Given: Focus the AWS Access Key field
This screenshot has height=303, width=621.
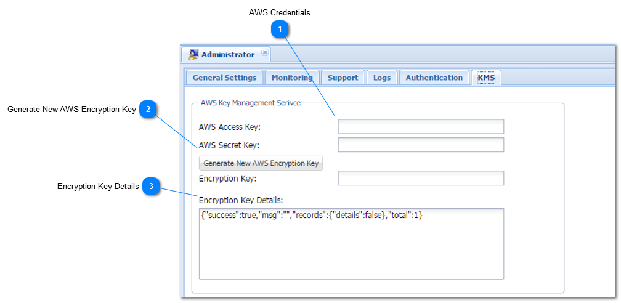Looking at the screenshot, I should click(x=421, y=127).
